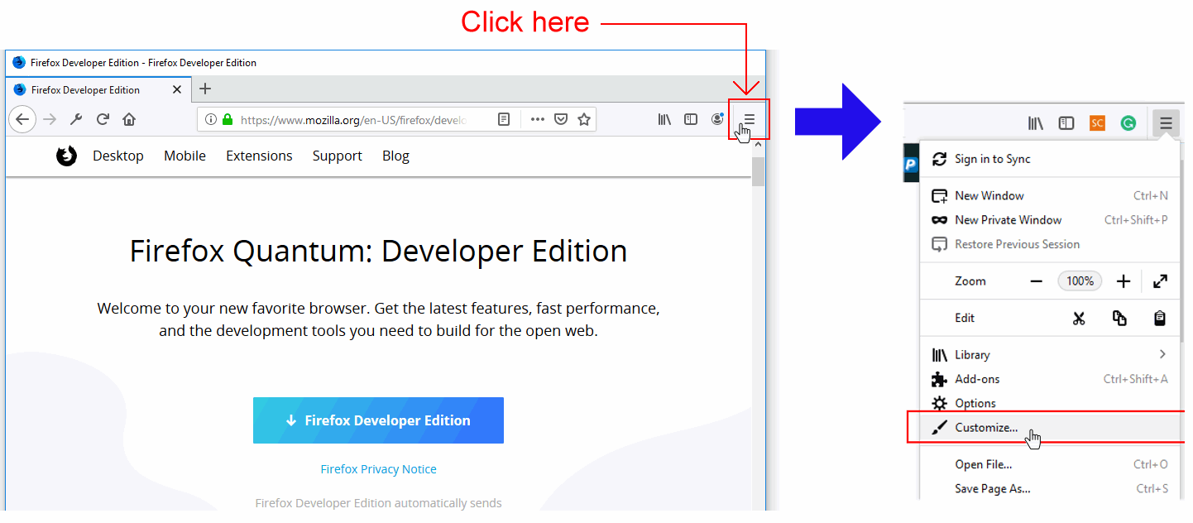Screen dimensions: 1193x523
Task: Open developer tools wrench icon
Action: [76, 119]
